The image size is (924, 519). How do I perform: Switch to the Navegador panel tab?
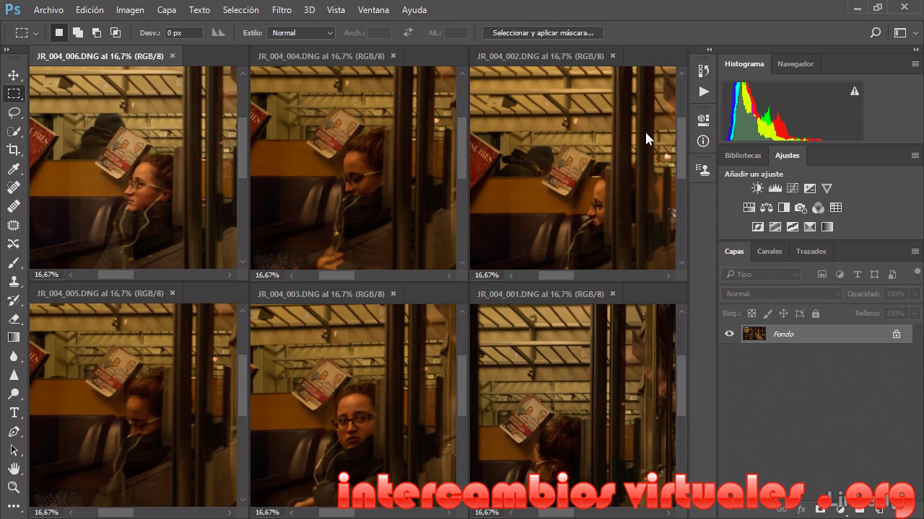coord(795,63)
